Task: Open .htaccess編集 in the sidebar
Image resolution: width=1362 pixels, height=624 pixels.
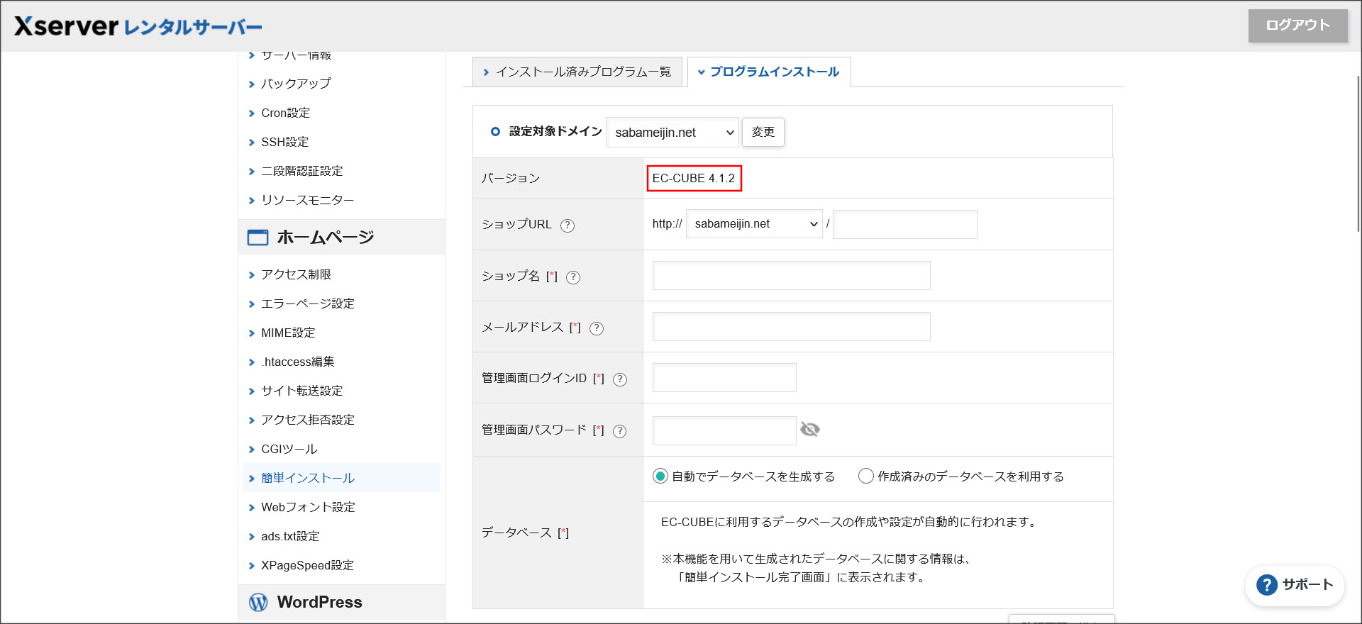Action: coord(297,362)
